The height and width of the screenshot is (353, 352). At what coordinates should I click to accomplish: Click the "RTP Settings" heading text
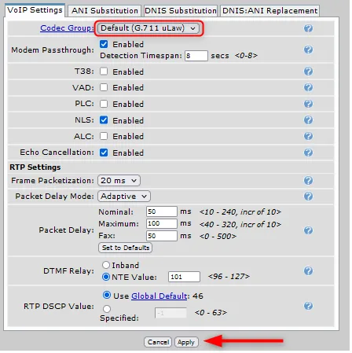35,167
